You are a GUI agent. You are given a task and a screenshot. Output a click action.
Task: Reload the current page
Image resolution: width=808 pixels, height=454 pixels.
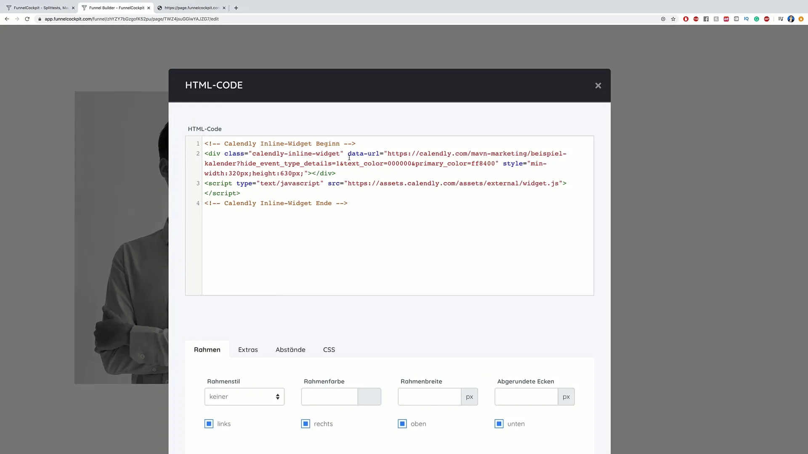coord(27,19)
